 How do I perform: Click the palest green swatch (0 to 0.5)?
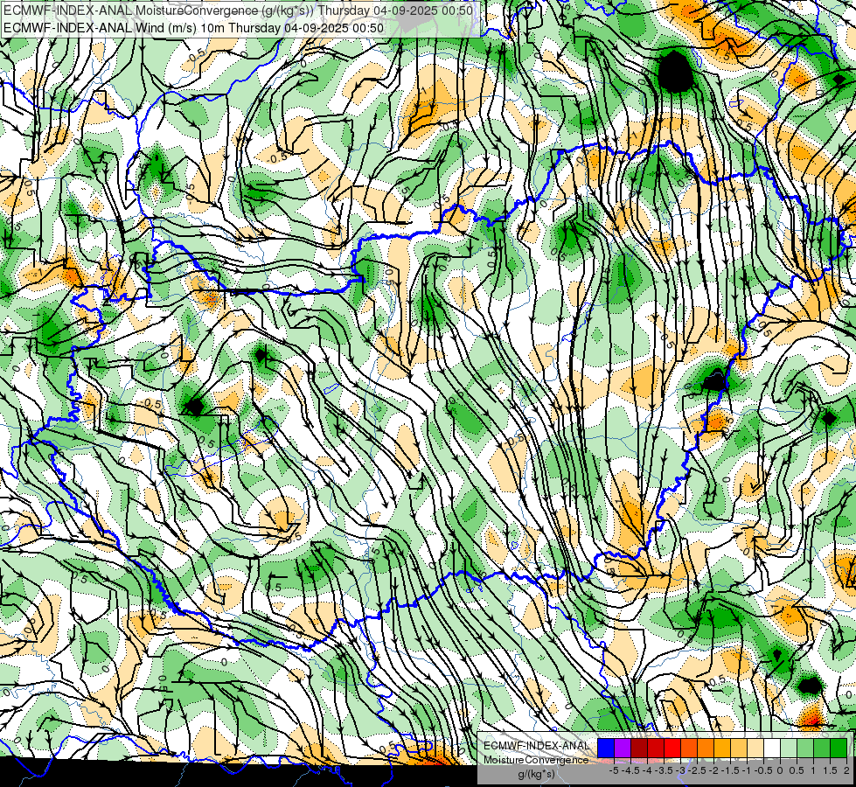click(789, 749)
